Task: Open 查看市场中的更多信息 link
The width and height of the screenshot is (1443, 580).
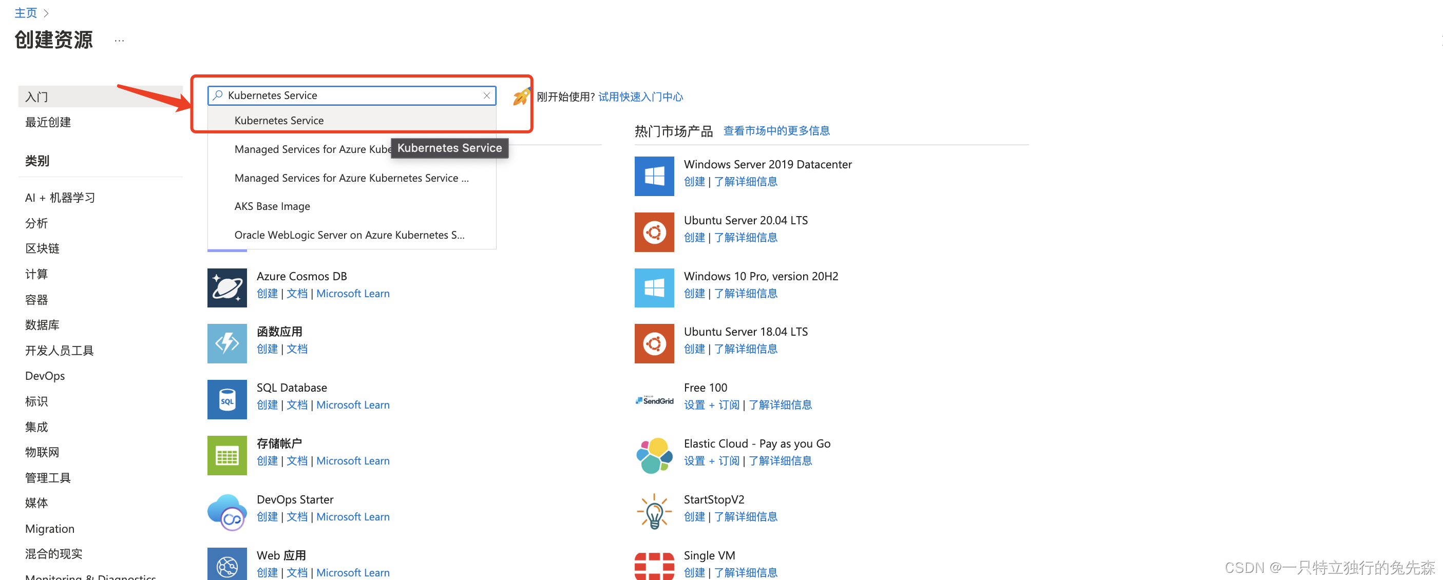Action: pos(776,131)
